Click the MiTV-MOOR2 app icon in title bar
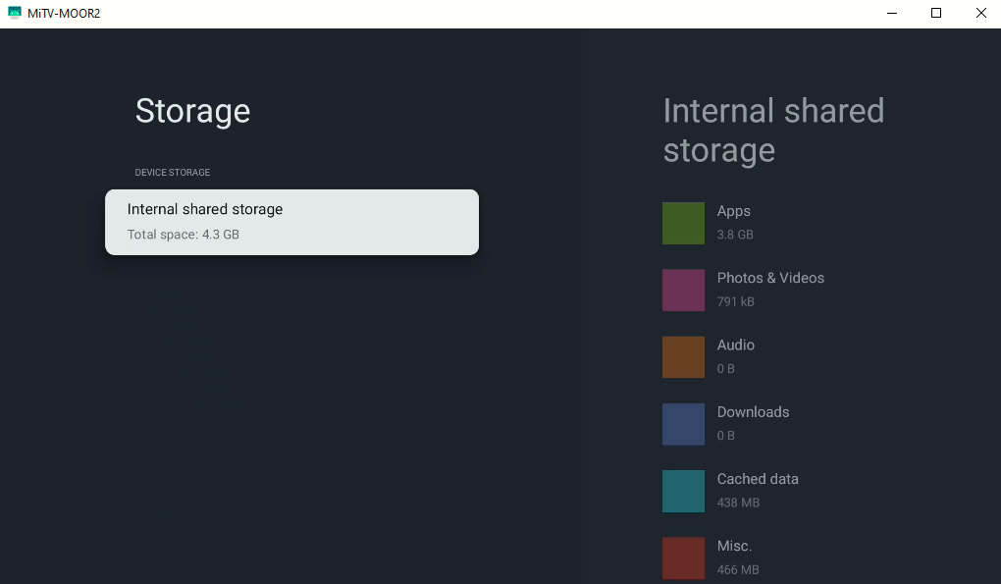 coord(15,13)
